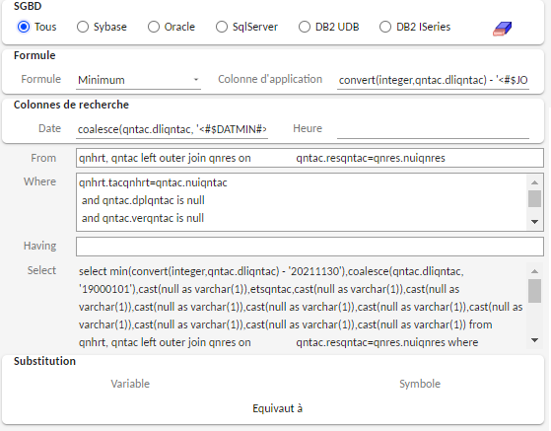Click the generated Select statement text

[x=302, y=307]
